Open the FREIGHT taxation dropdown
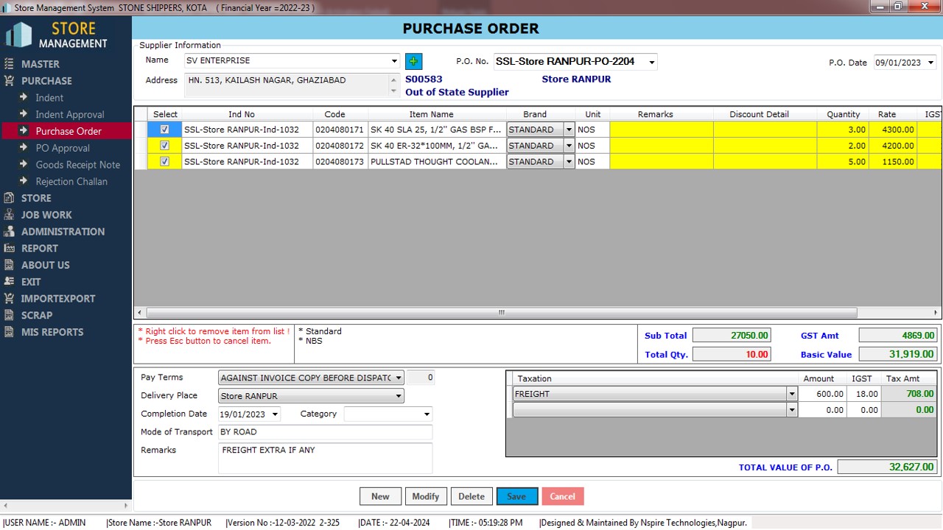Screen dimensions: 943x530 [x=792, y=395]
